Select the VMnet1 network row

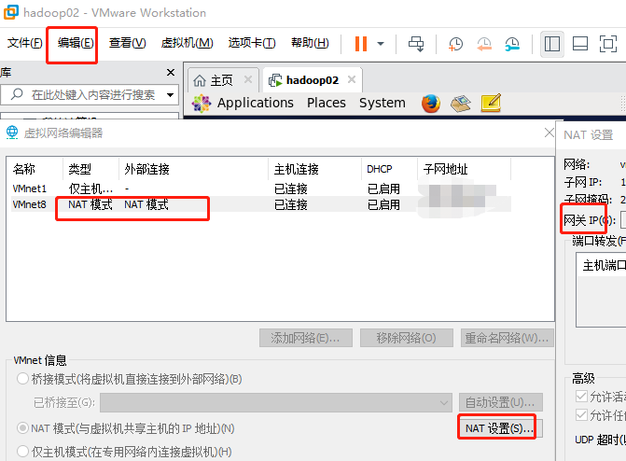pyautogui.click(x=261, y=189)
